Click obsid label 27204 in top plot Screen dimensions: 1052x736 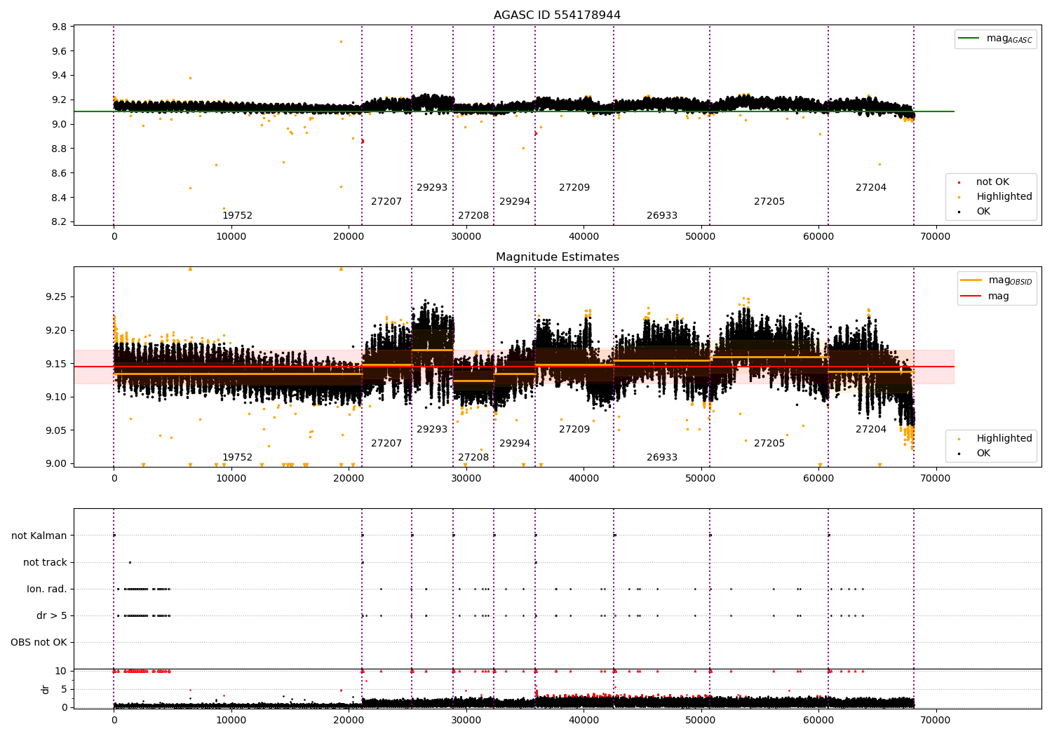tap(871, 188)
